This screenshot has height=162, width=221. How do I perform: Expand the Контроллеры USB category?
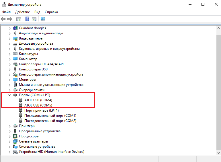tap(9, 69)
